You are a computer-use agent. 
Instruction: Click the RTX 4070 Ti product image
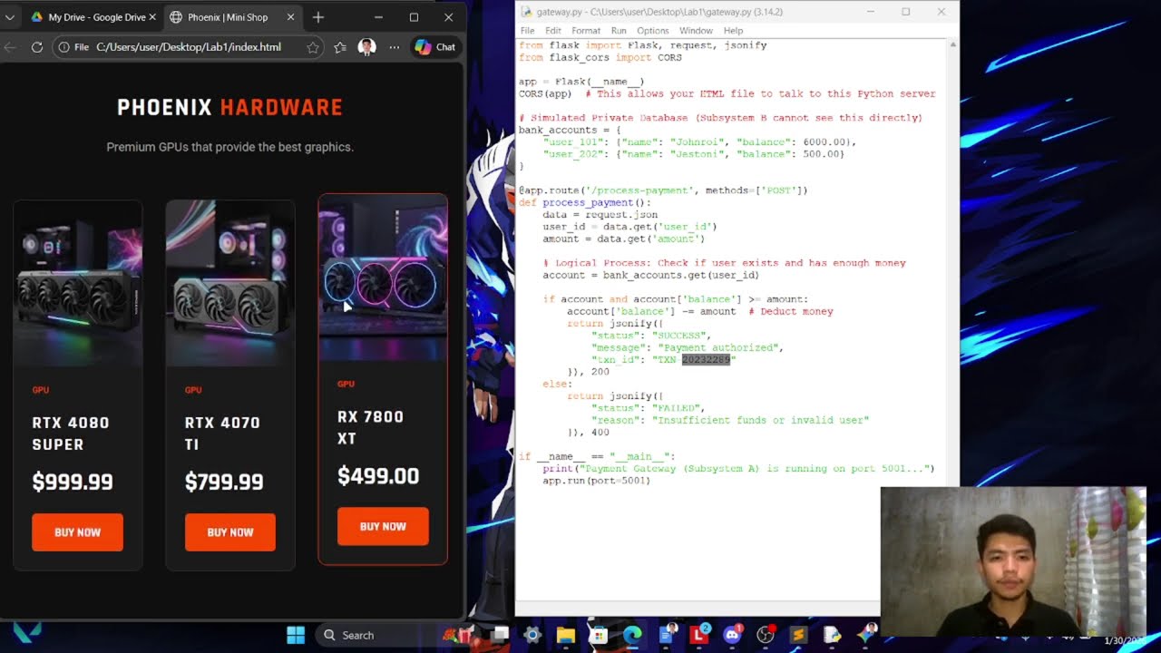pyautogui.click(x=230, y=283)
